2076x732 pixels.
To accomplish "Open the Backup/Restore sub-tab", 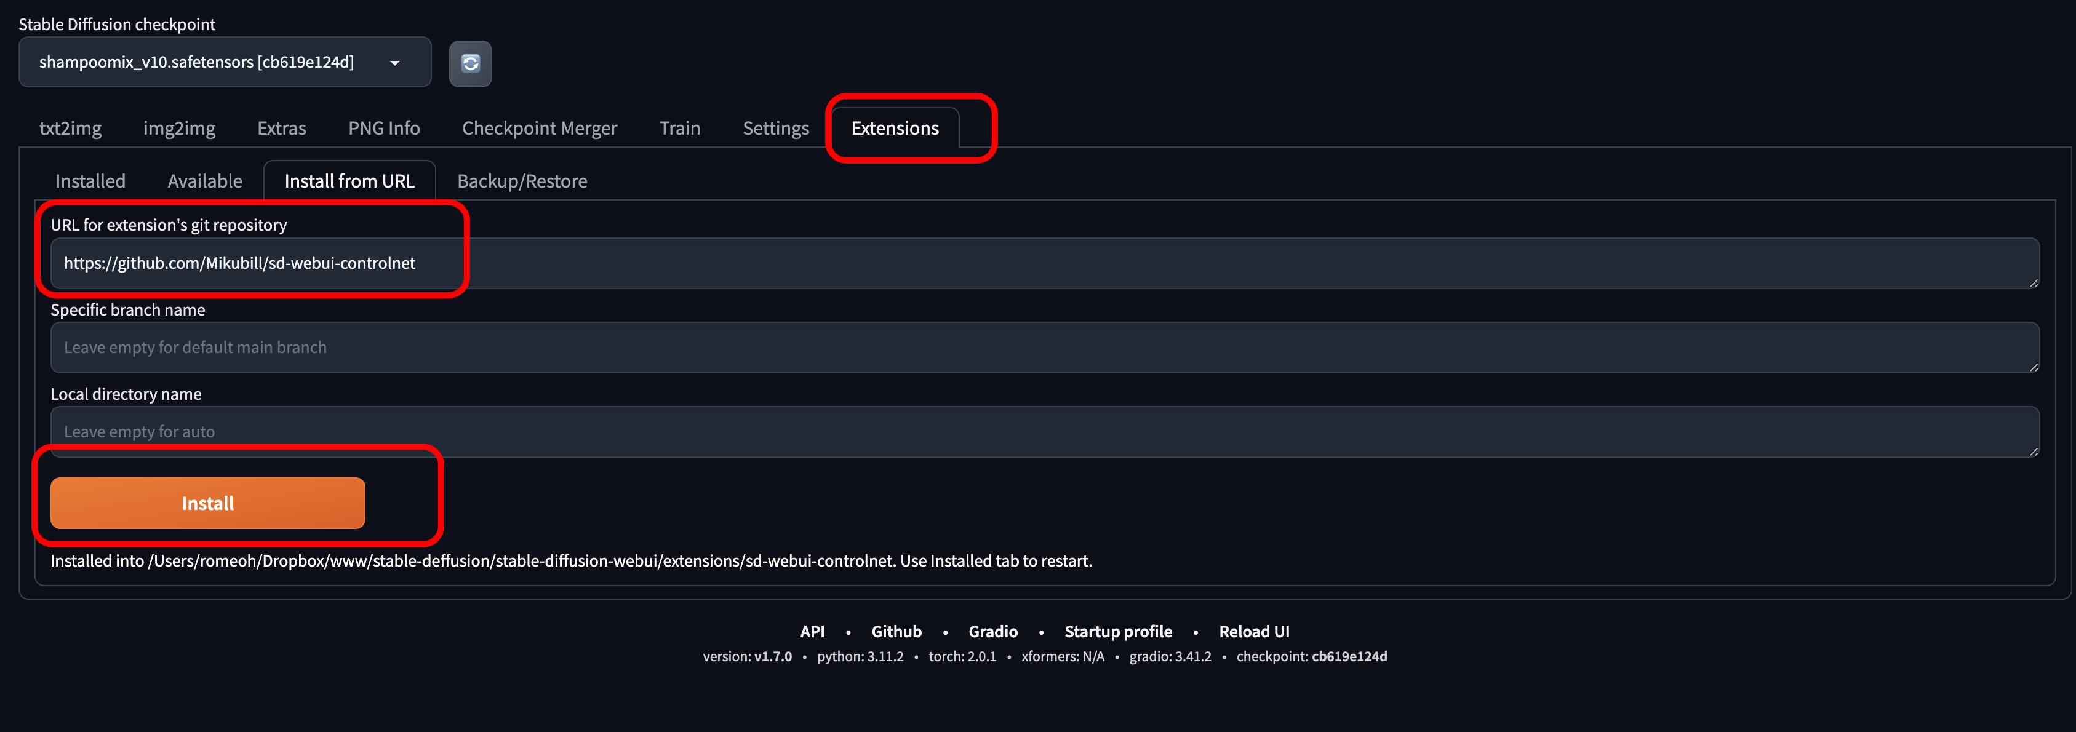I will pyautogui.click(x=521, y=181).
